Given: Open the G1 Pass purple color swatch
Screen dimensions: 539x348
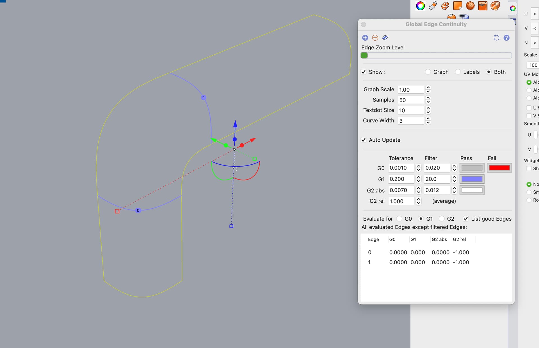Looking at the screenshot, I should click(472, 179).
